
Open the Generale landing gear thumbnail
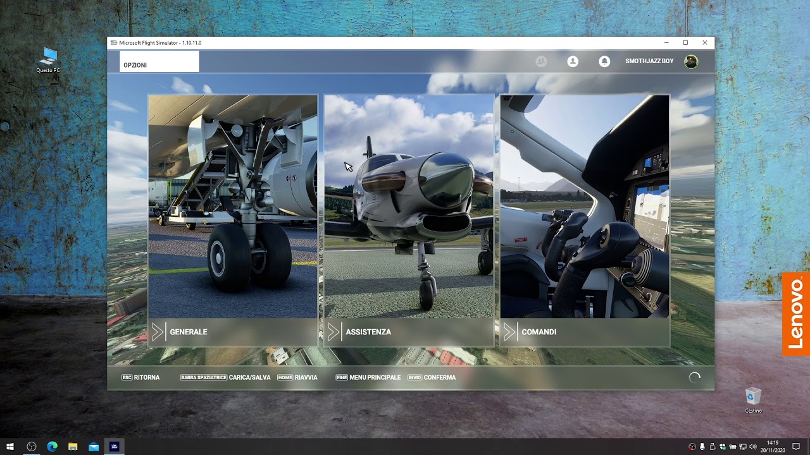click(x=233, y=207)
